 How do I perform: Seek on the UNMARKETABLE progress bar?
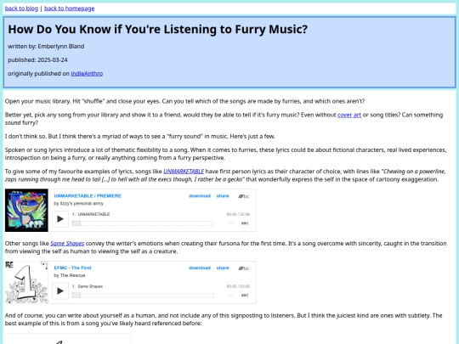[x=143, y=223]
